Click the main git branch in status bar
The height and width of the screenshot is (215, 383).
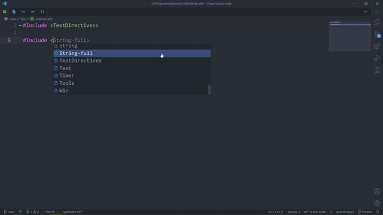[10, 212]
